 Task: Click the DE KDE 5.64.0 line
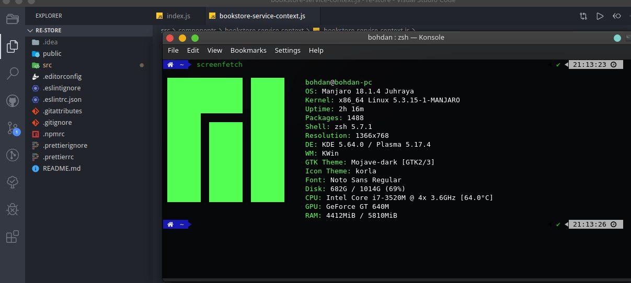coord(368,145)
